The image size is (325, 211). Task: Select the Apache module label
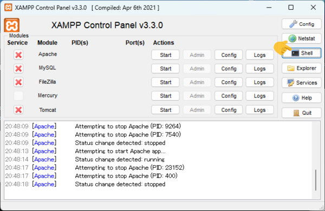tap(48, 54)
